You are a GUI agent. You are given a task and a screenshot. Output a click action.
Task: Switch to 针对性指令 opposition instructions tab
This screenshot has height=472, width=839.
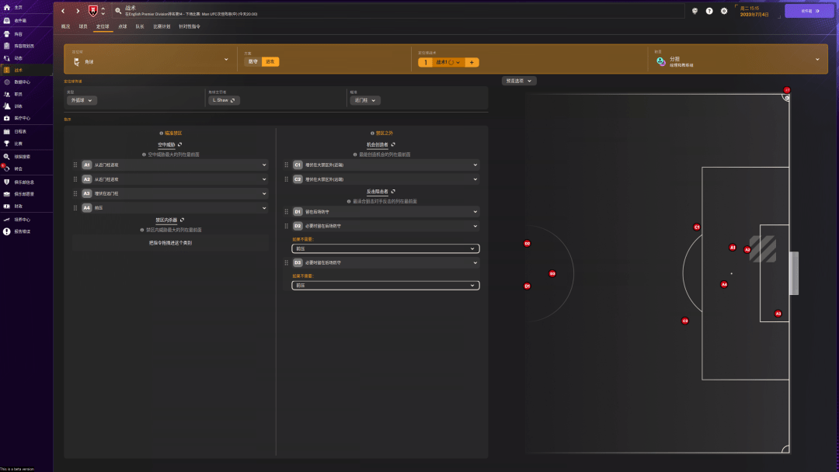(x=190, y=26)
